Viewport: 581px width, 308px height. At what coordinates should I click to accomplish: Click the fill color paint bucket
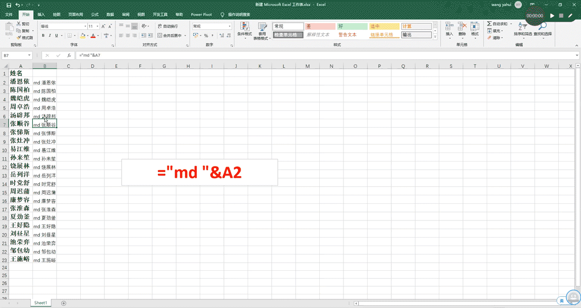[x=83, y=36]
